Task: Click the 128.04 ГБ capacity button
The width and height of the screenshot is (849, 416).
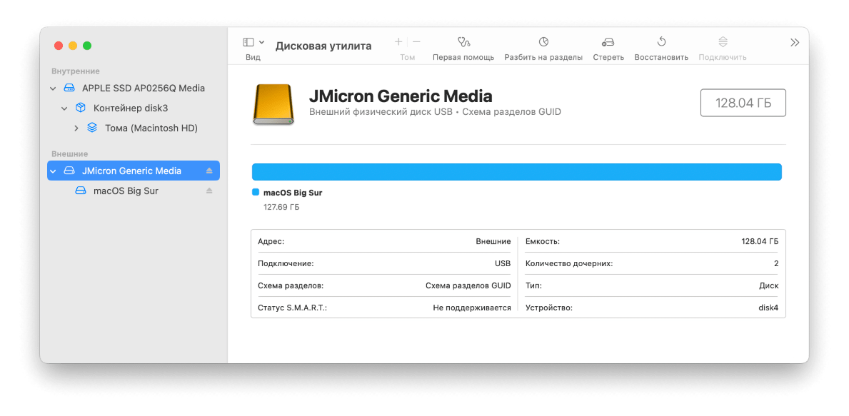Action: pos(743,102)
